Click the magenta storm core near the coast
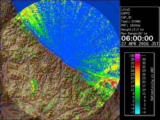160x120 pixels. pos(113,83)
